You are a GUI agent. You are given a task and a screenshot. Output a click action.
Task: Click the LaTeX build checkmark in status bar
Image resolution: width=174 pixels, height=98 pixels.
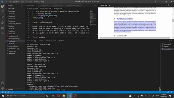pyautogui.click(x=13, y=92)
